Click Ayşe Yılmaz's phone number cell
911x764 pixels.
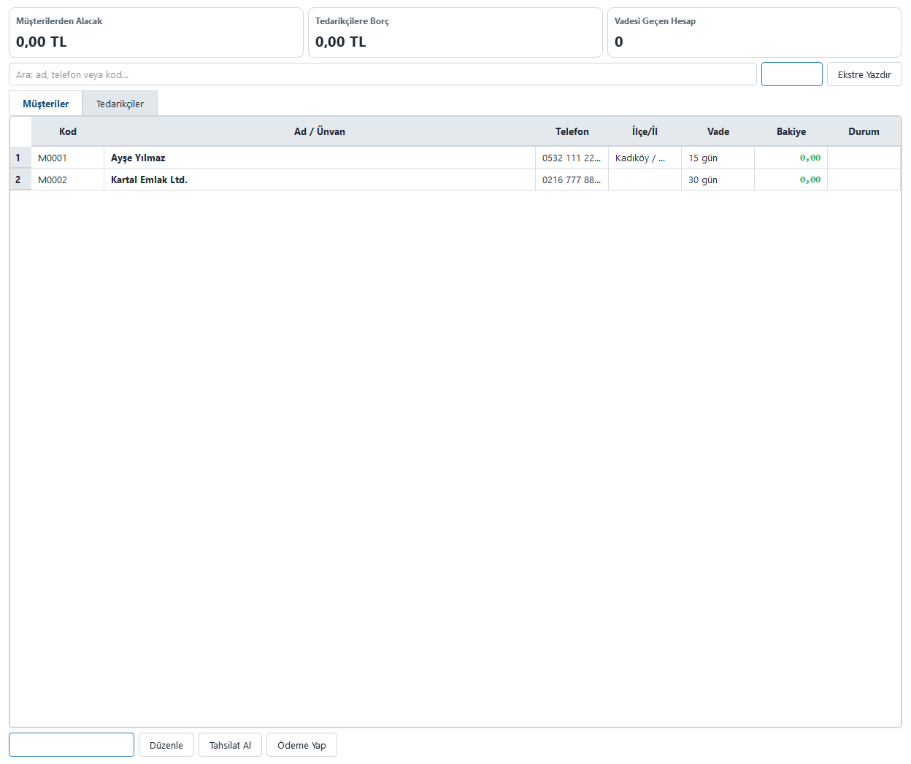pyautogui.click(x=572, y=158)
